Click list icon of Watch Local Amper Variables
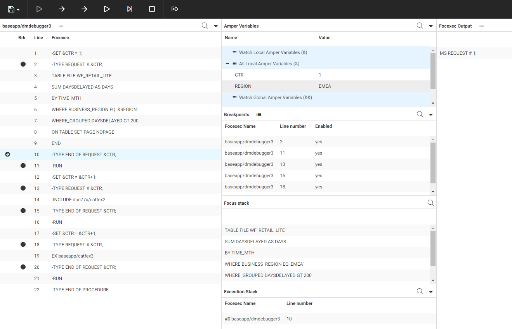 pos(234,52)
